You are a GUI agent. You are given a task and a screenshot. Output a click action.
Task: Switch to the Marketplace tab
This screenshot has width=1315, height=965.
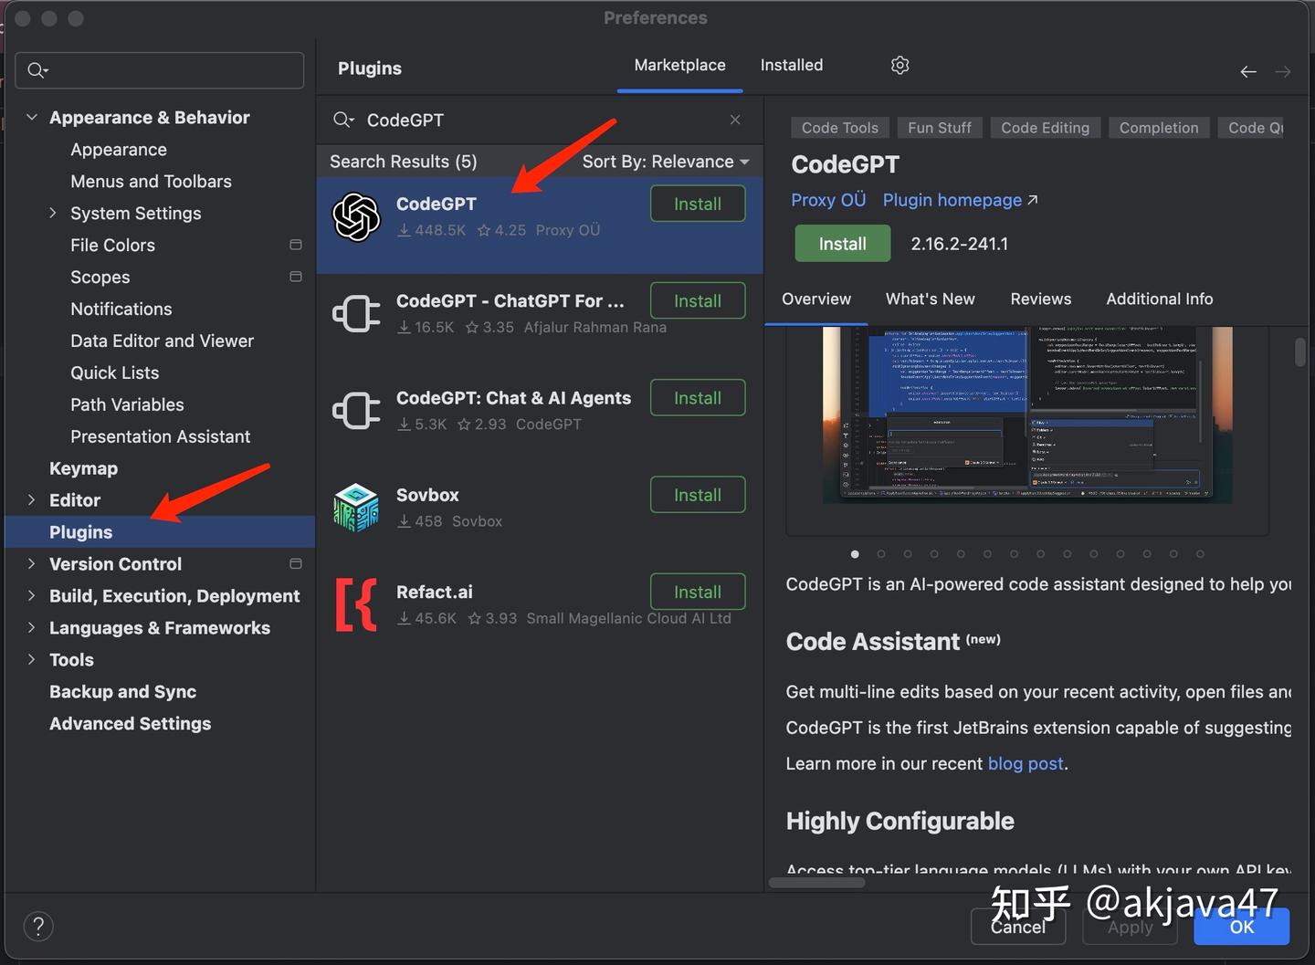(x=679, y=65)
